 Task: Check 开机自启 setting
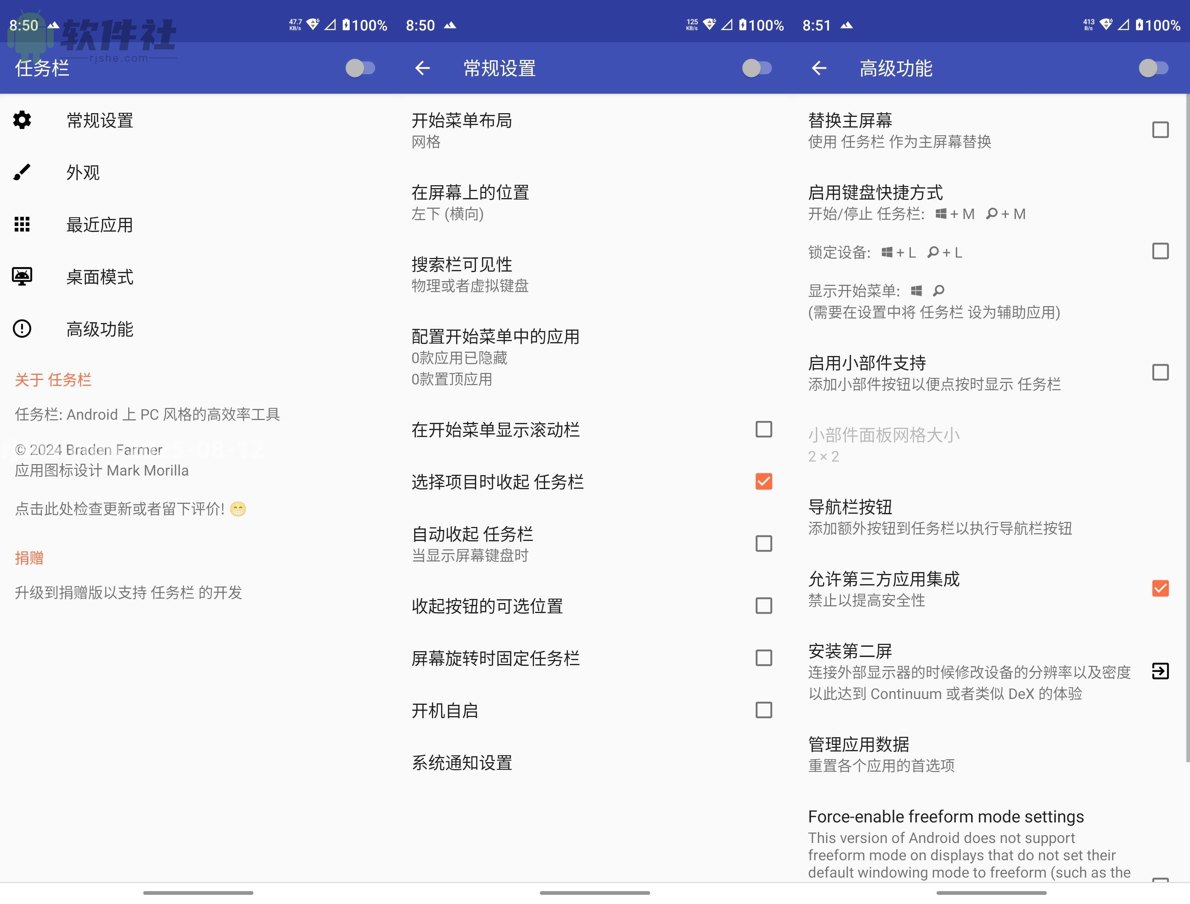point(763,710)
